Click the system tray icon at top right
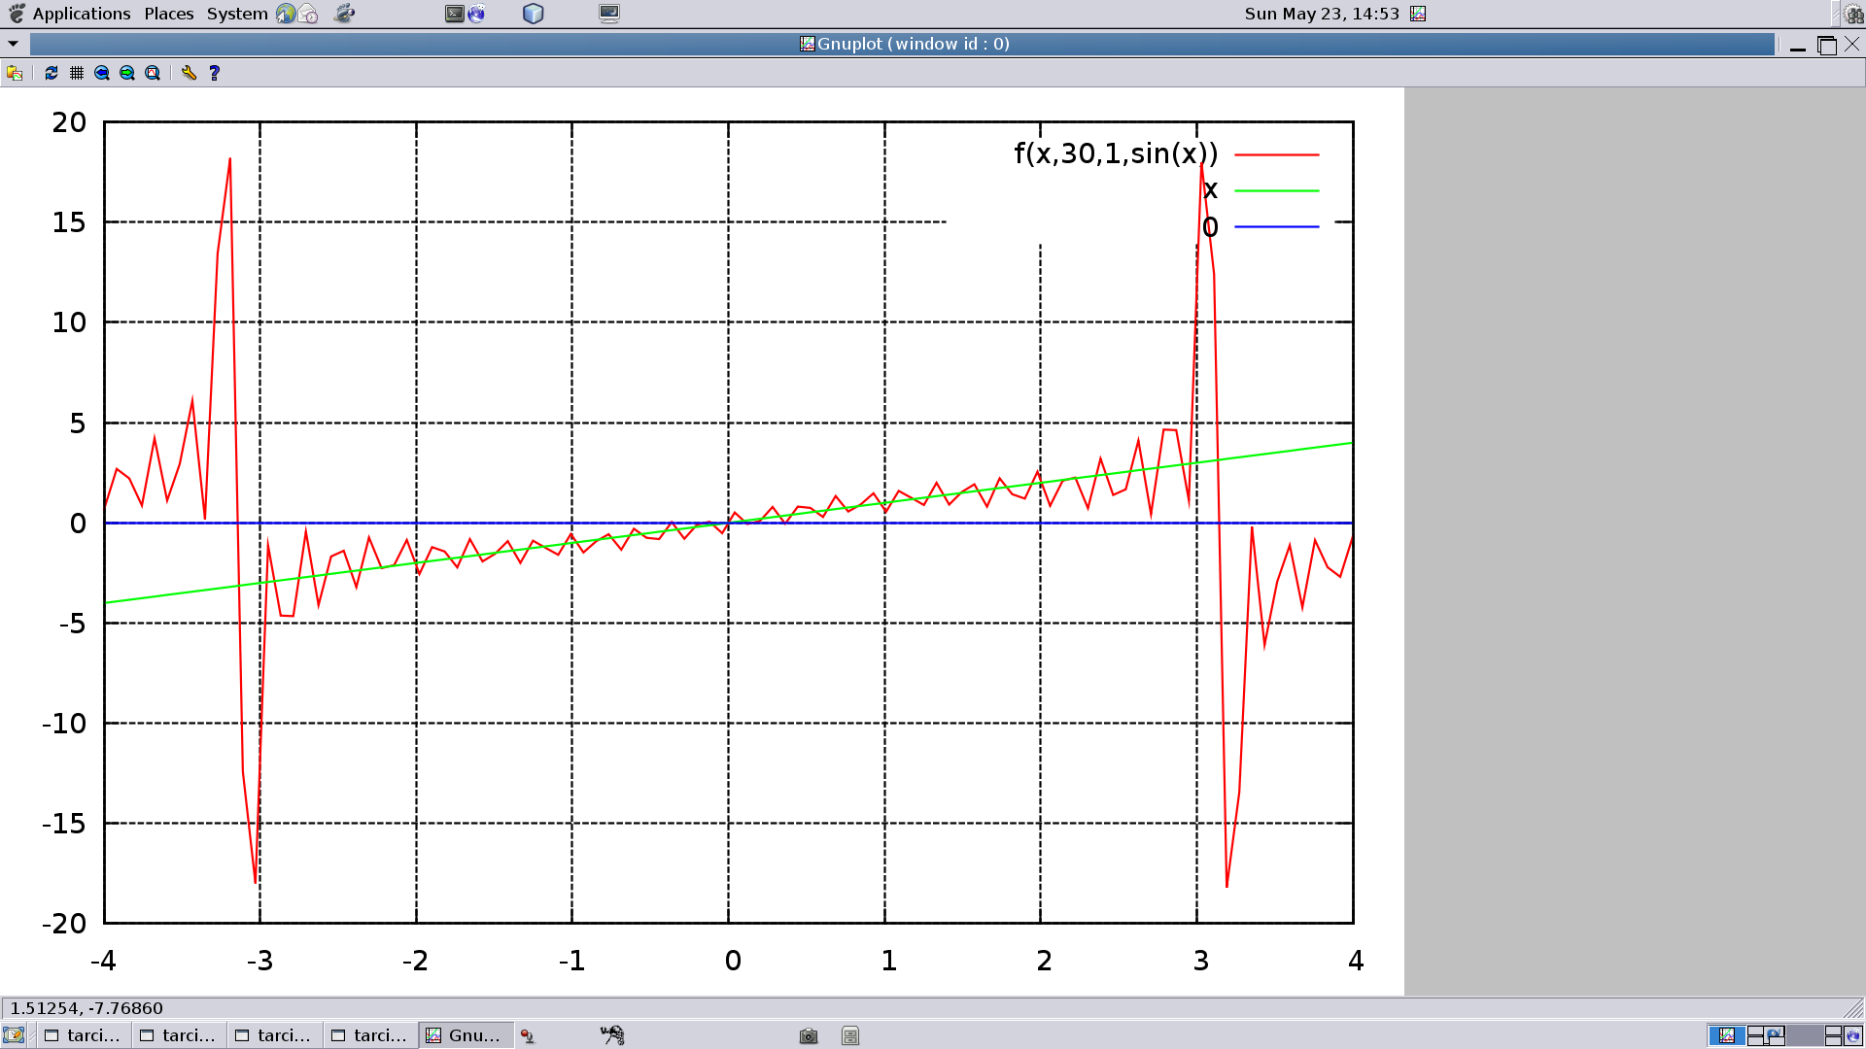1866x1049 pixels. click(1853, 14)
